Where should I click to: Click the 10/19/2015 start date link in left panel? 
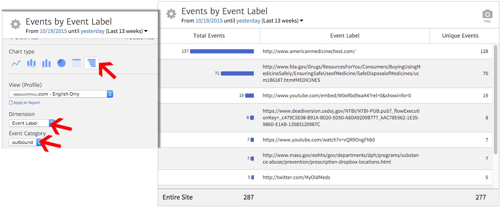tap(52, 31)
